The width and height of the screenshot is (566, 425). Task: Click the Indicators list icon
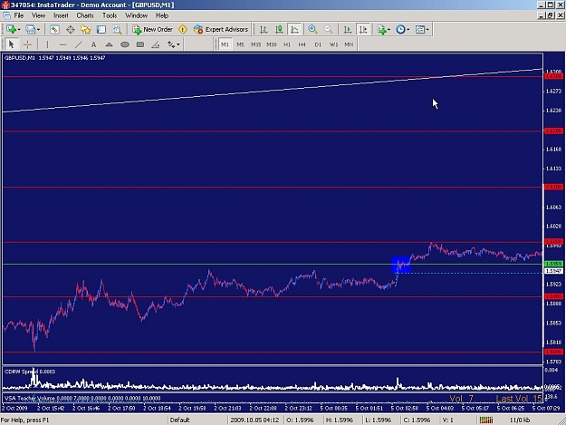tap(382, 29)
